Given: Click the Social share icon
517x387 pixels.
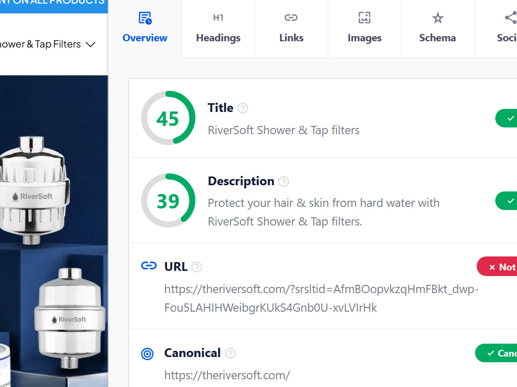Looking at the screenshot, I should (511, 18).
